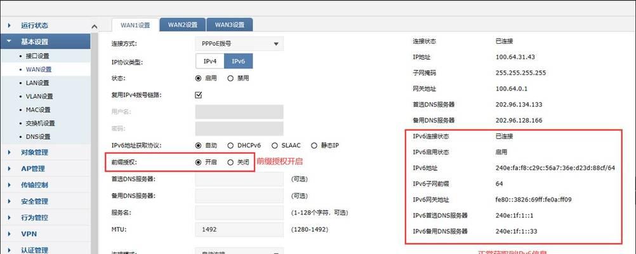Click the IPv6子网前缀 value 64
Screen dimensions: 636x254
pos(500,184)
